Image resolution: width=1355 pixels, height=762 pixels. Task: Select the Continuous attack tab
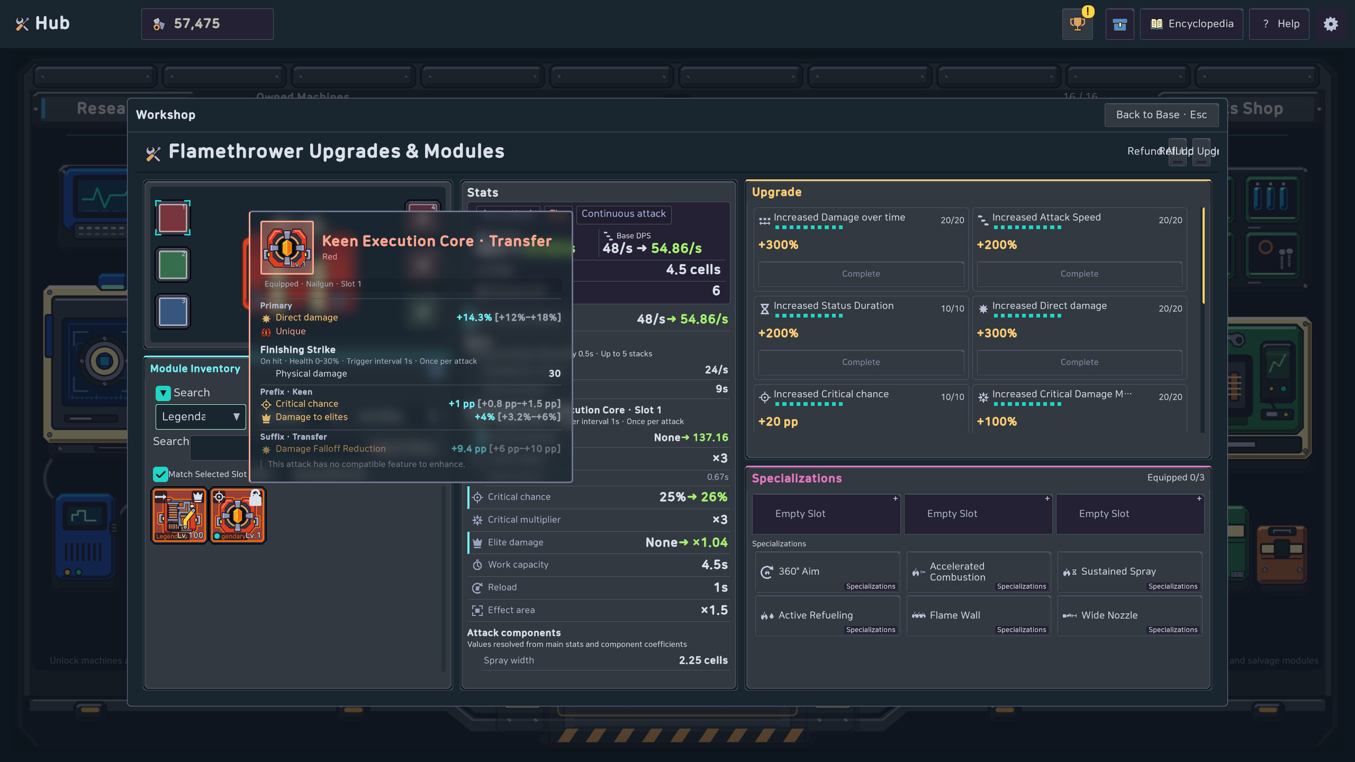pyautogui.click(x=624, y=214)
